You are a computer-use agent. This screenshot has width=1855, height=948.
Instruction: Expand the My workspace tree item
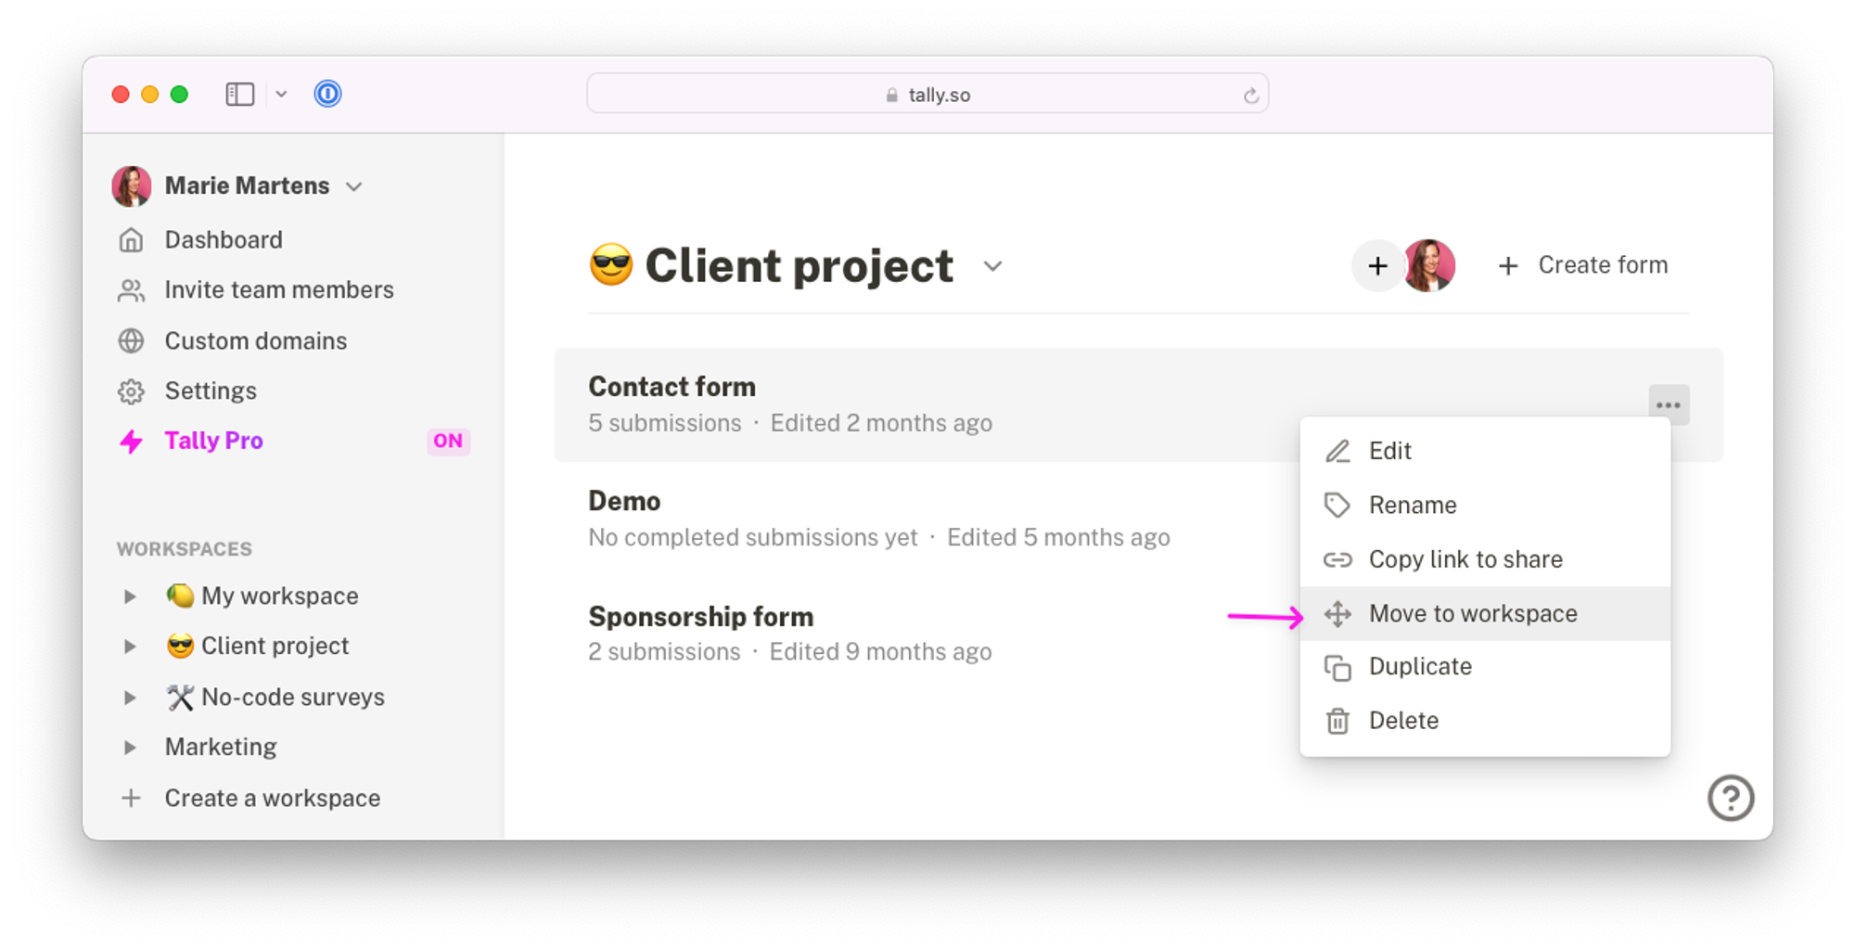(x=130, y=596)
